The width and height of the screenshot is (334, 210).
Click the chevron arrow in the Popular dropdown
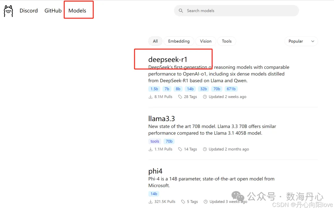(312, 41)
